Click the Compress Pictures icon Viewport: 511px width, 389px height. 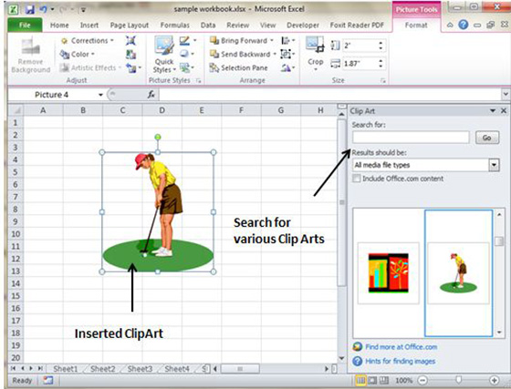[130, 41]
